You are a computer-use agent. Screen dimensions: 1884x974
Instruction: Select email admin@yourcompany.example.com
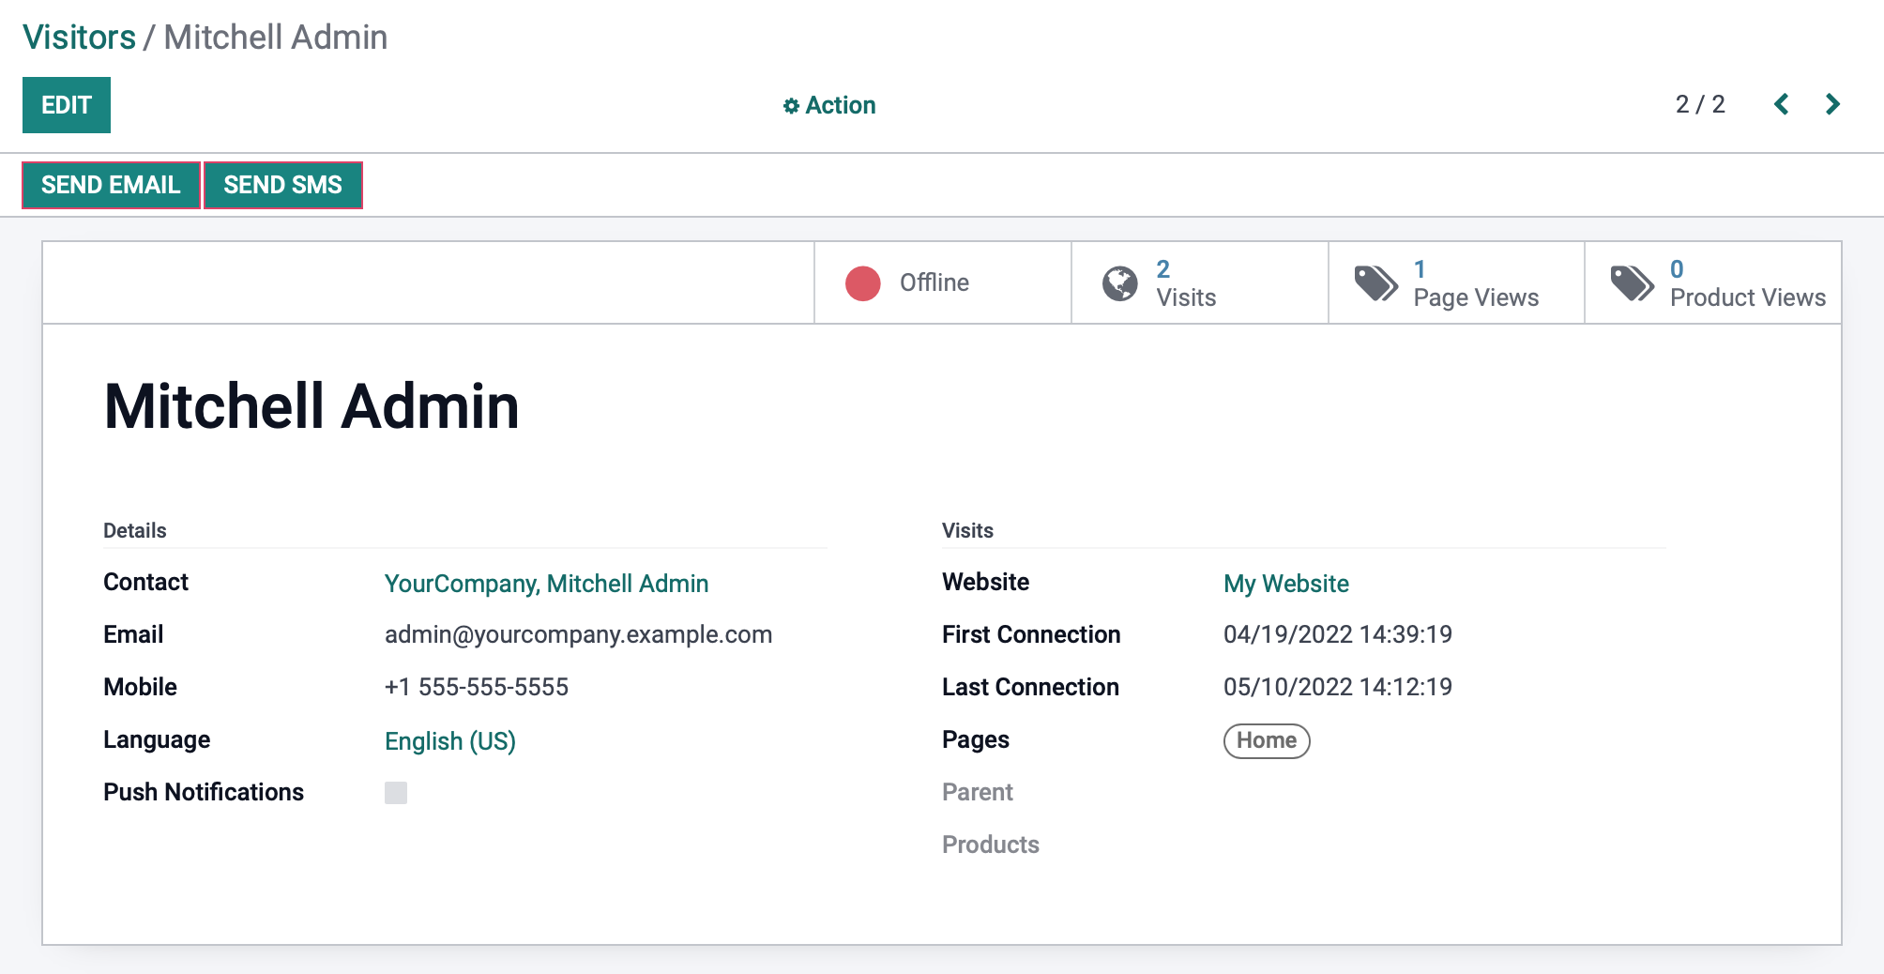tap(578, 634)
